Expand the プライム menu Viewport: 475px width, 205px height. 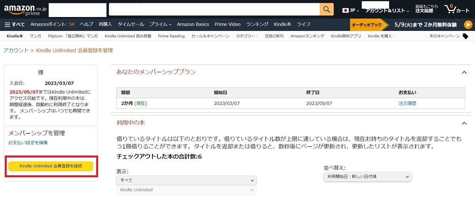[160, 25]
